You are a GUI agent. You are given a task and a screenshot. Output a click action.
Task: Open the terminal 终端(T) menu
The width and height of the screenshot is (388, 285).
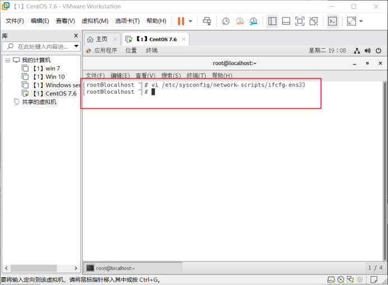196,75
